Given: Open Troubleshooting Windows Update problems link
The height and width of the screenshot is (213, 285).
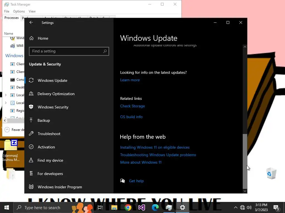Looking at the screenshot, I should pyautogui.click(x=158, y=155).
